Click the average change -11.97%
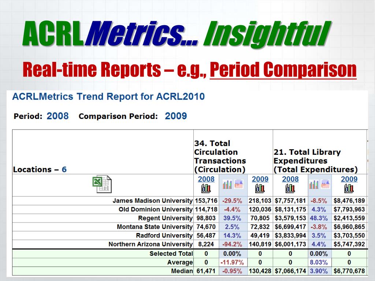This screenshot has width=375, height=281. 232,262
